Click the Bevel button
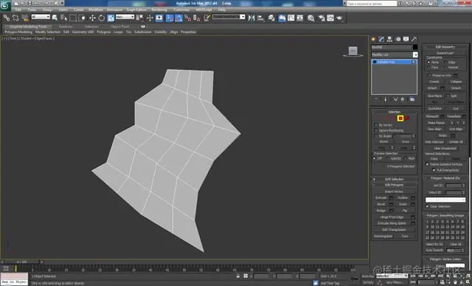The height and width of the screenshot is (286, 472). coord(381,204)
